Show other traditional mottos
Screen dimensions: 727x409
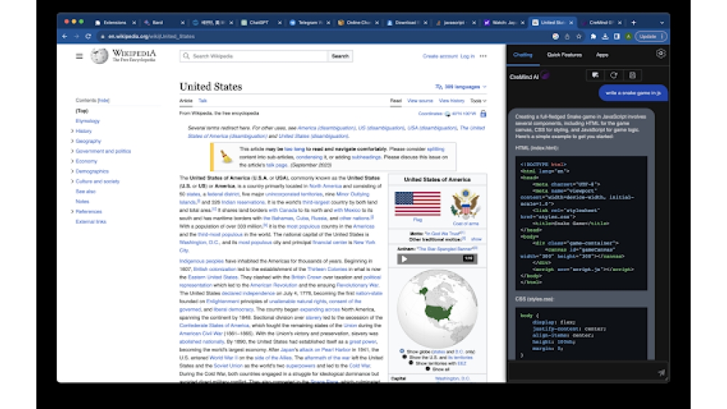(x=475, y=239)
